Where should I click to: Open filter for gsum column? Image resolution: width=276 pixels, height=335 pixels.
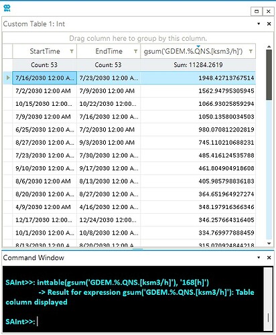pos(251,52)
